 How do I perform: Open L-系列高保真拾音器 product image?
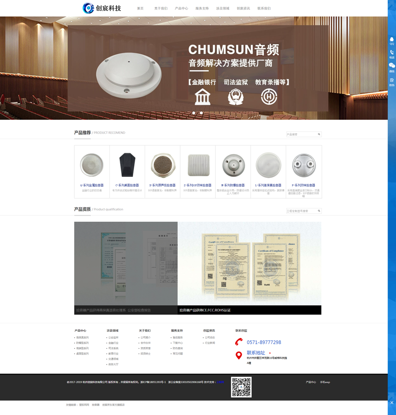pyautogui.click(x=268, y=165)
